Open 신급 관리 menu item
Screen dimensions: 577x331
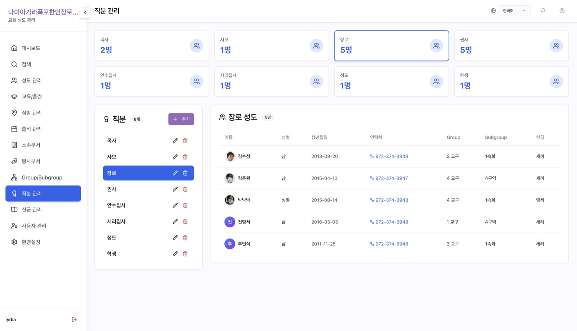tap(43, 210)
